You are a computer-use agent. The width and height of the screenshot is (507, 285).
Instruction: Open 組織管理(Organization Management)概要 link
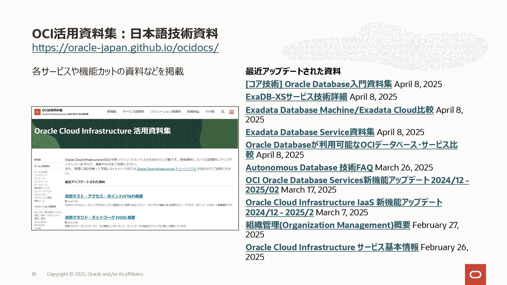tap(328, 225)
